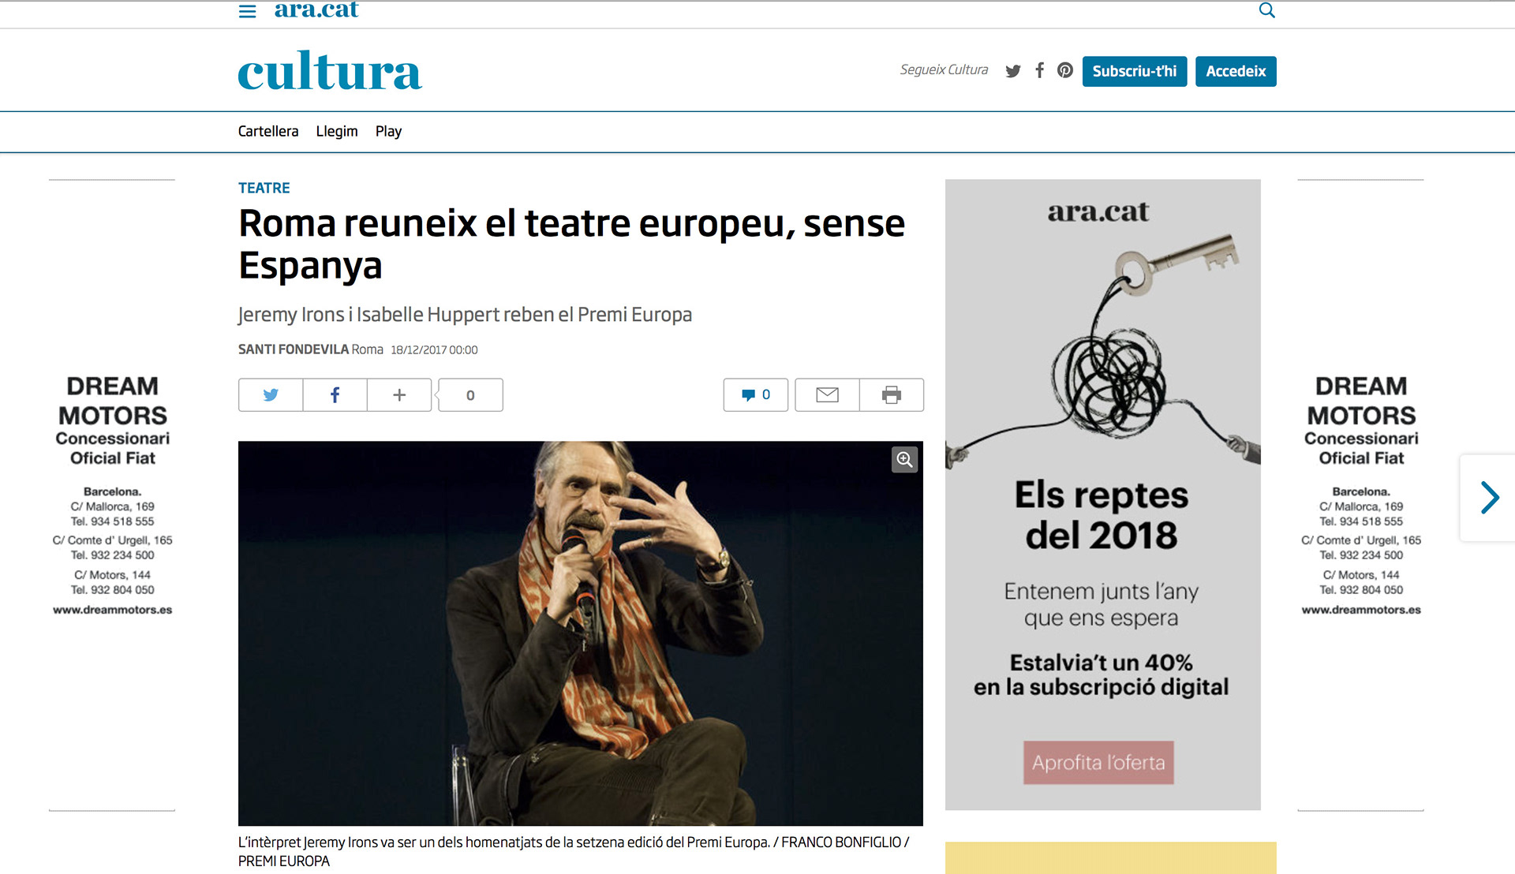Image resolution: width=1515 pixels, height=874 pixels.
Task: Open the Llegim menu item
Action: (x=337, y=131)
